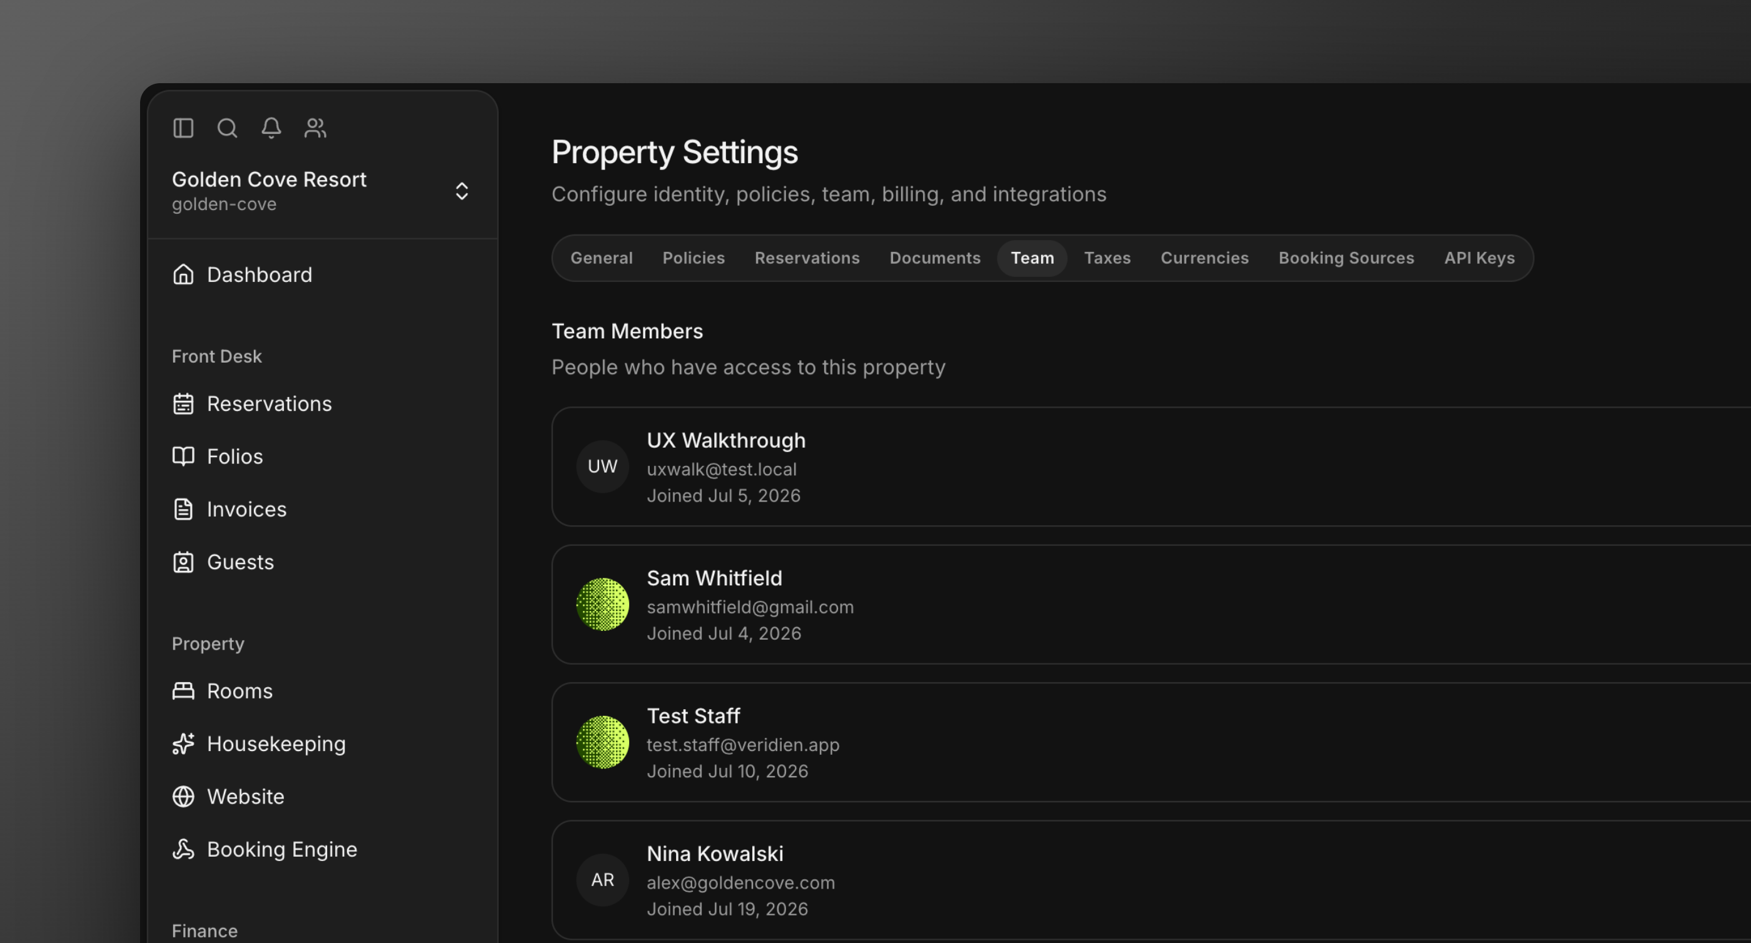This screenshot has width=1751, height=943.
Task: Click 'Joined Jul 19, 2026' text
Action: point(727,910)
